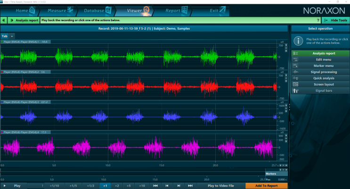Zoom in amplitude on red EMG4.2 channel

[286, 75]
